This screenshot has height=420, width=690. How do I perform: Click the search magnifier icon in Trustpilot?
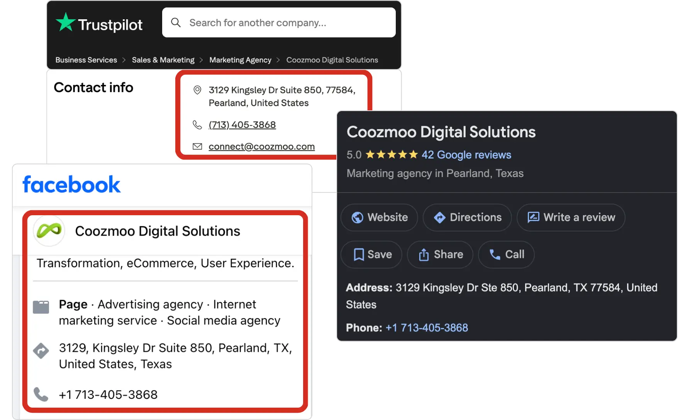(x=176, y=22)
